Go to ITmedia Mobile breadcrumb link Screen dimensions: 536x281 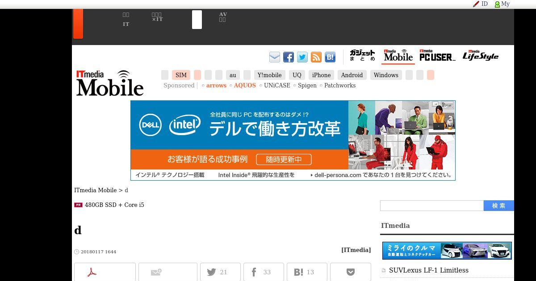95,190
